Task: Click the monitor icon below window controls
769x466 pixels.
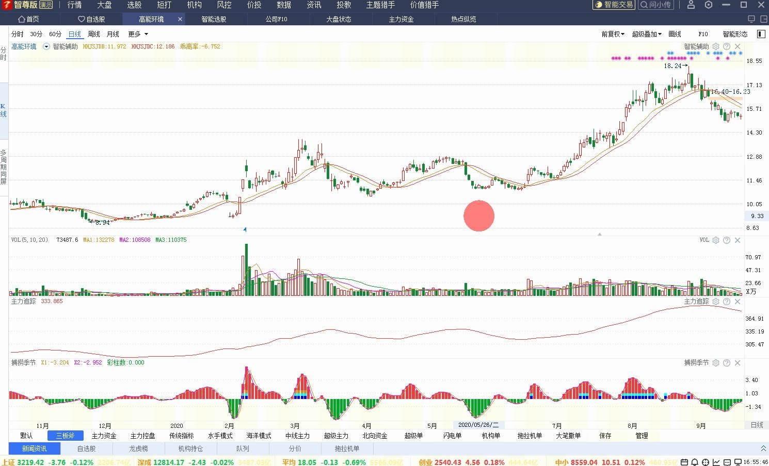Action: coord(751,19)
